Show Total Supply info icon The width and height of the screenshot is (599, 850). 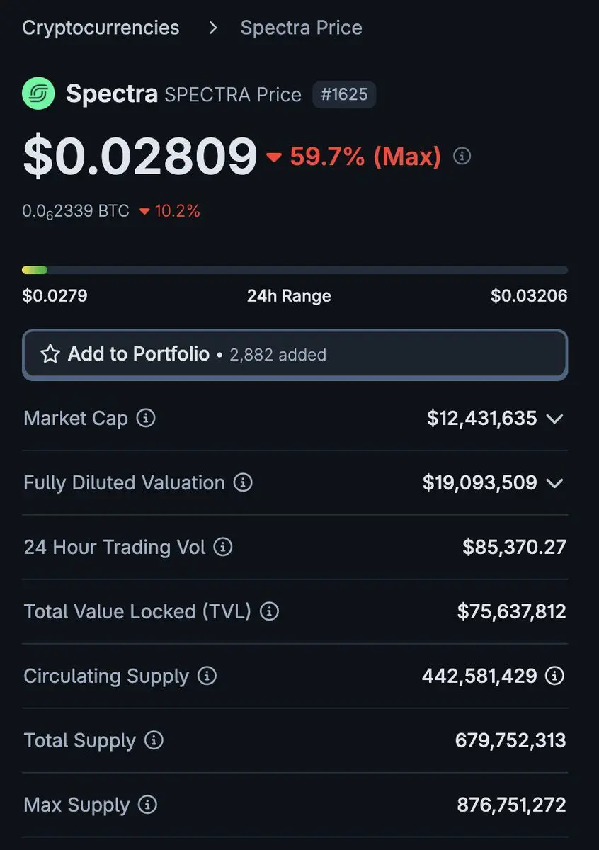coord(154,740)
